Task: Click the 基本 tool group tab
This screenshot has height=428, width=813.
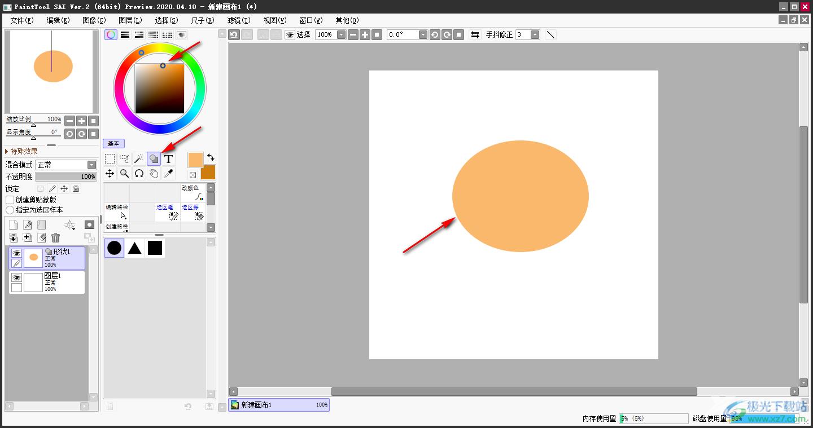Action: [113, 144]
